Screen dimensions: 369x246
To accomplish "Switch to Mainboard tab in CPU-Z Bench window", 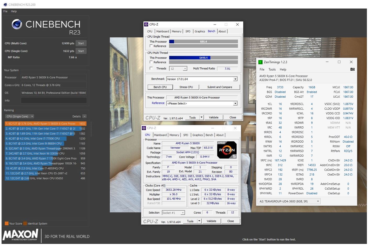I will (162, 31).
